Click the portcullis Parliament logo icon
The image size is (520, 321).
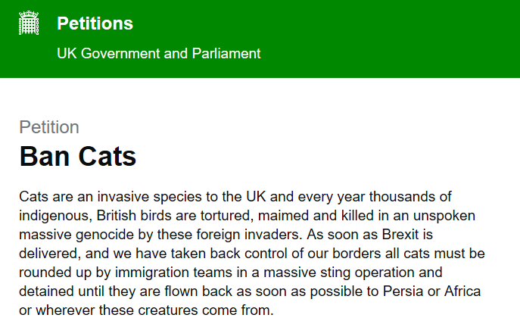tap(29, 23)
